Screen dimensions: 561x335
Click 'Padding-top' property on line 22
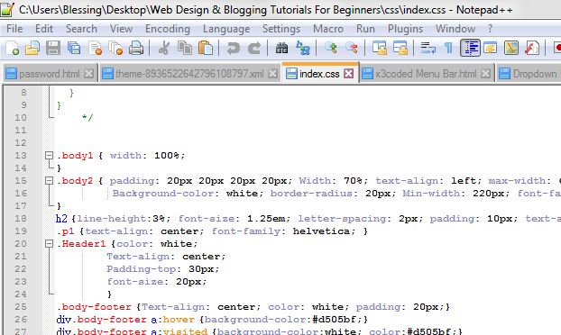142,269
